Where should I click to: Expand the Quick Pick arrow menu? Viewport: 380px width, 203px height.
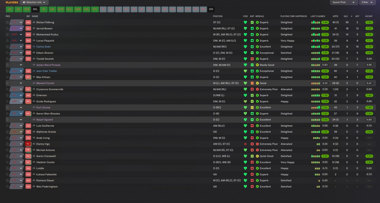(x=353, y=2)
